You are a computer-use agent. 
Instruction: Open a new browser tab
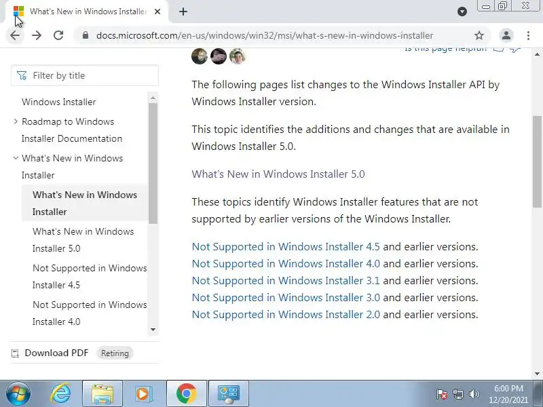pos(183,12)
